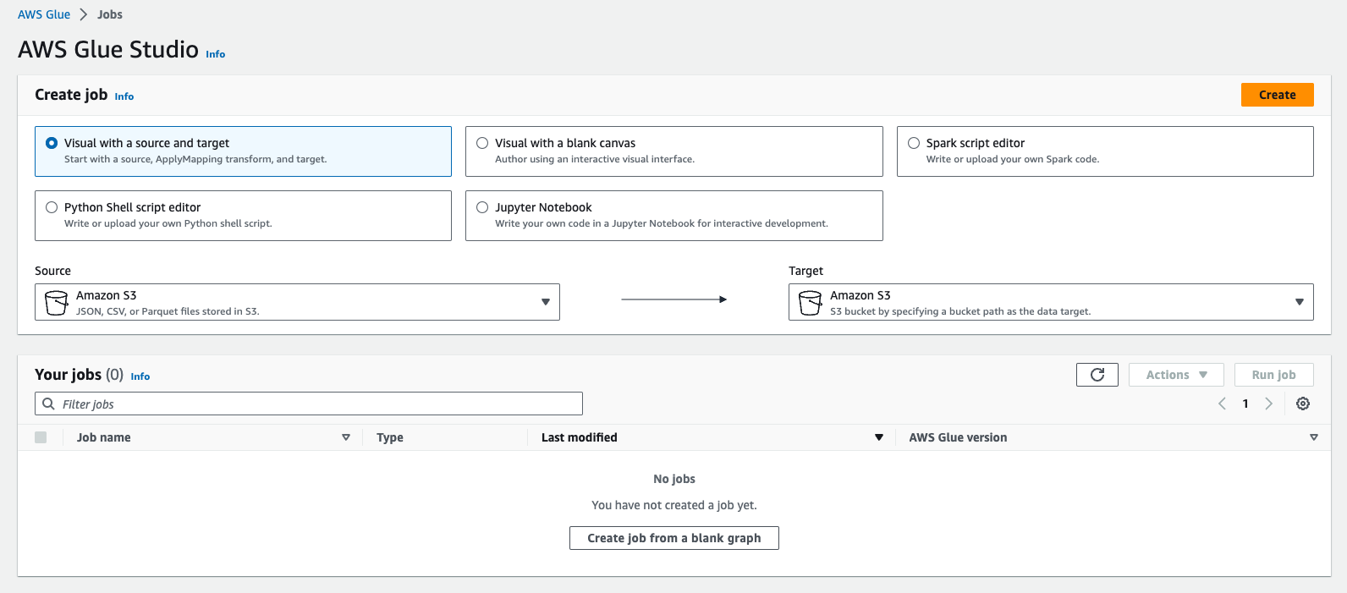This screenshot has width=1347, height=593.
Task: Click the Type column header
Action: coord(390,437)
